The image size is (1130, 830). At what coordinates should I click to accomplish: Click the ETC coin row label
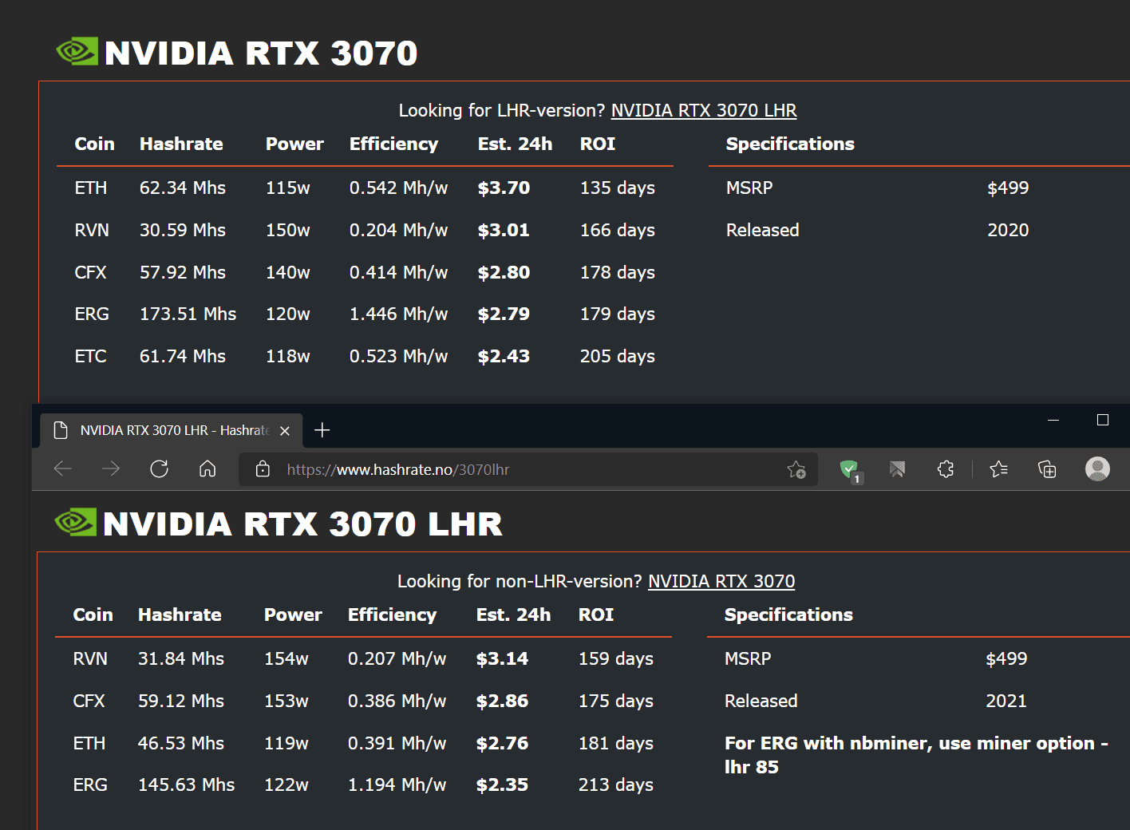coord(90,356)
